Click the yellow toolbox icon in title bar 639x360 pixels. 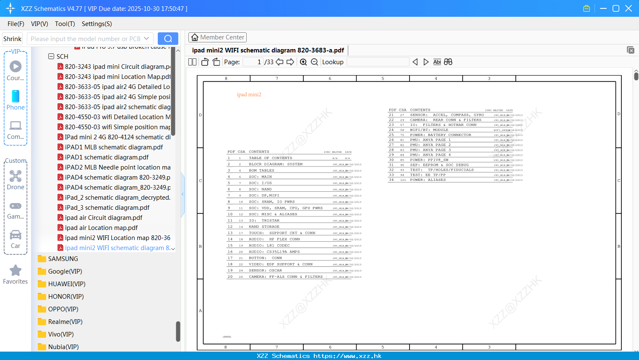point(587,8)
